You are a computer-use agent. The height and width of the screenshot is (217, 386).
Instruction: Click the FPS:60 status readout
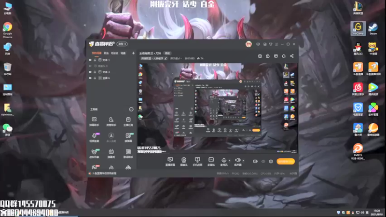pos(235,174)
